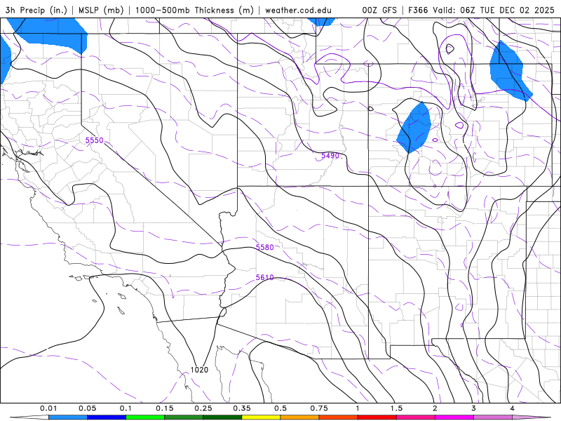Click the 5610 thickness contour label
Viewport: 561px width, 421px height.
tap(265, 277)
